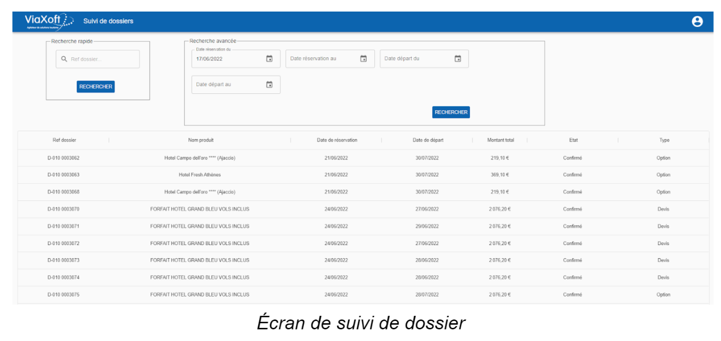Sort by Montant total column header
721x341 pixels.
500,140
